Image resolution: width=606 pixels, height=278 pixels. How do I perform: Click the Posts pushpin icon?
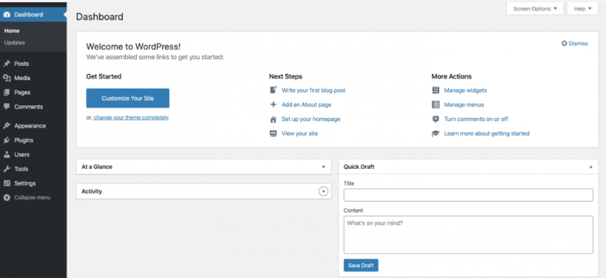[x=7, y=64]
